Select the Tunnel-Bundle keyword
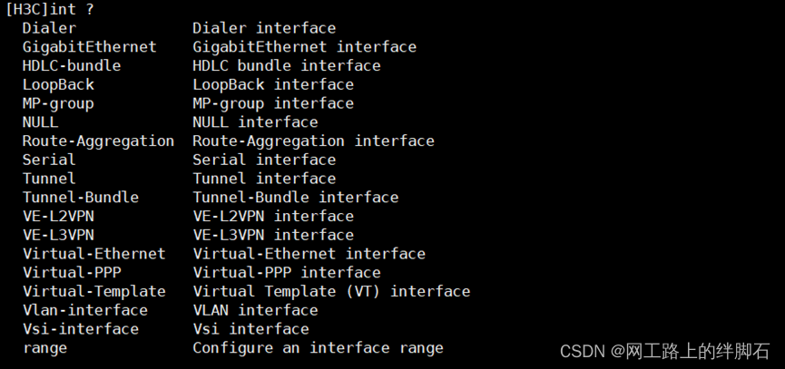Screen dimensions: 785x369 [x=81, y=198]
